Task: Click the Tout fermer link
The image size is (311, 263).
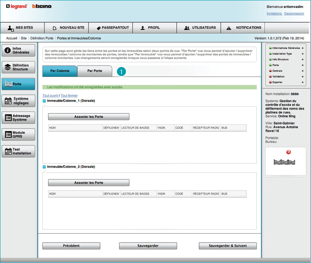Action: click(69, 95)
